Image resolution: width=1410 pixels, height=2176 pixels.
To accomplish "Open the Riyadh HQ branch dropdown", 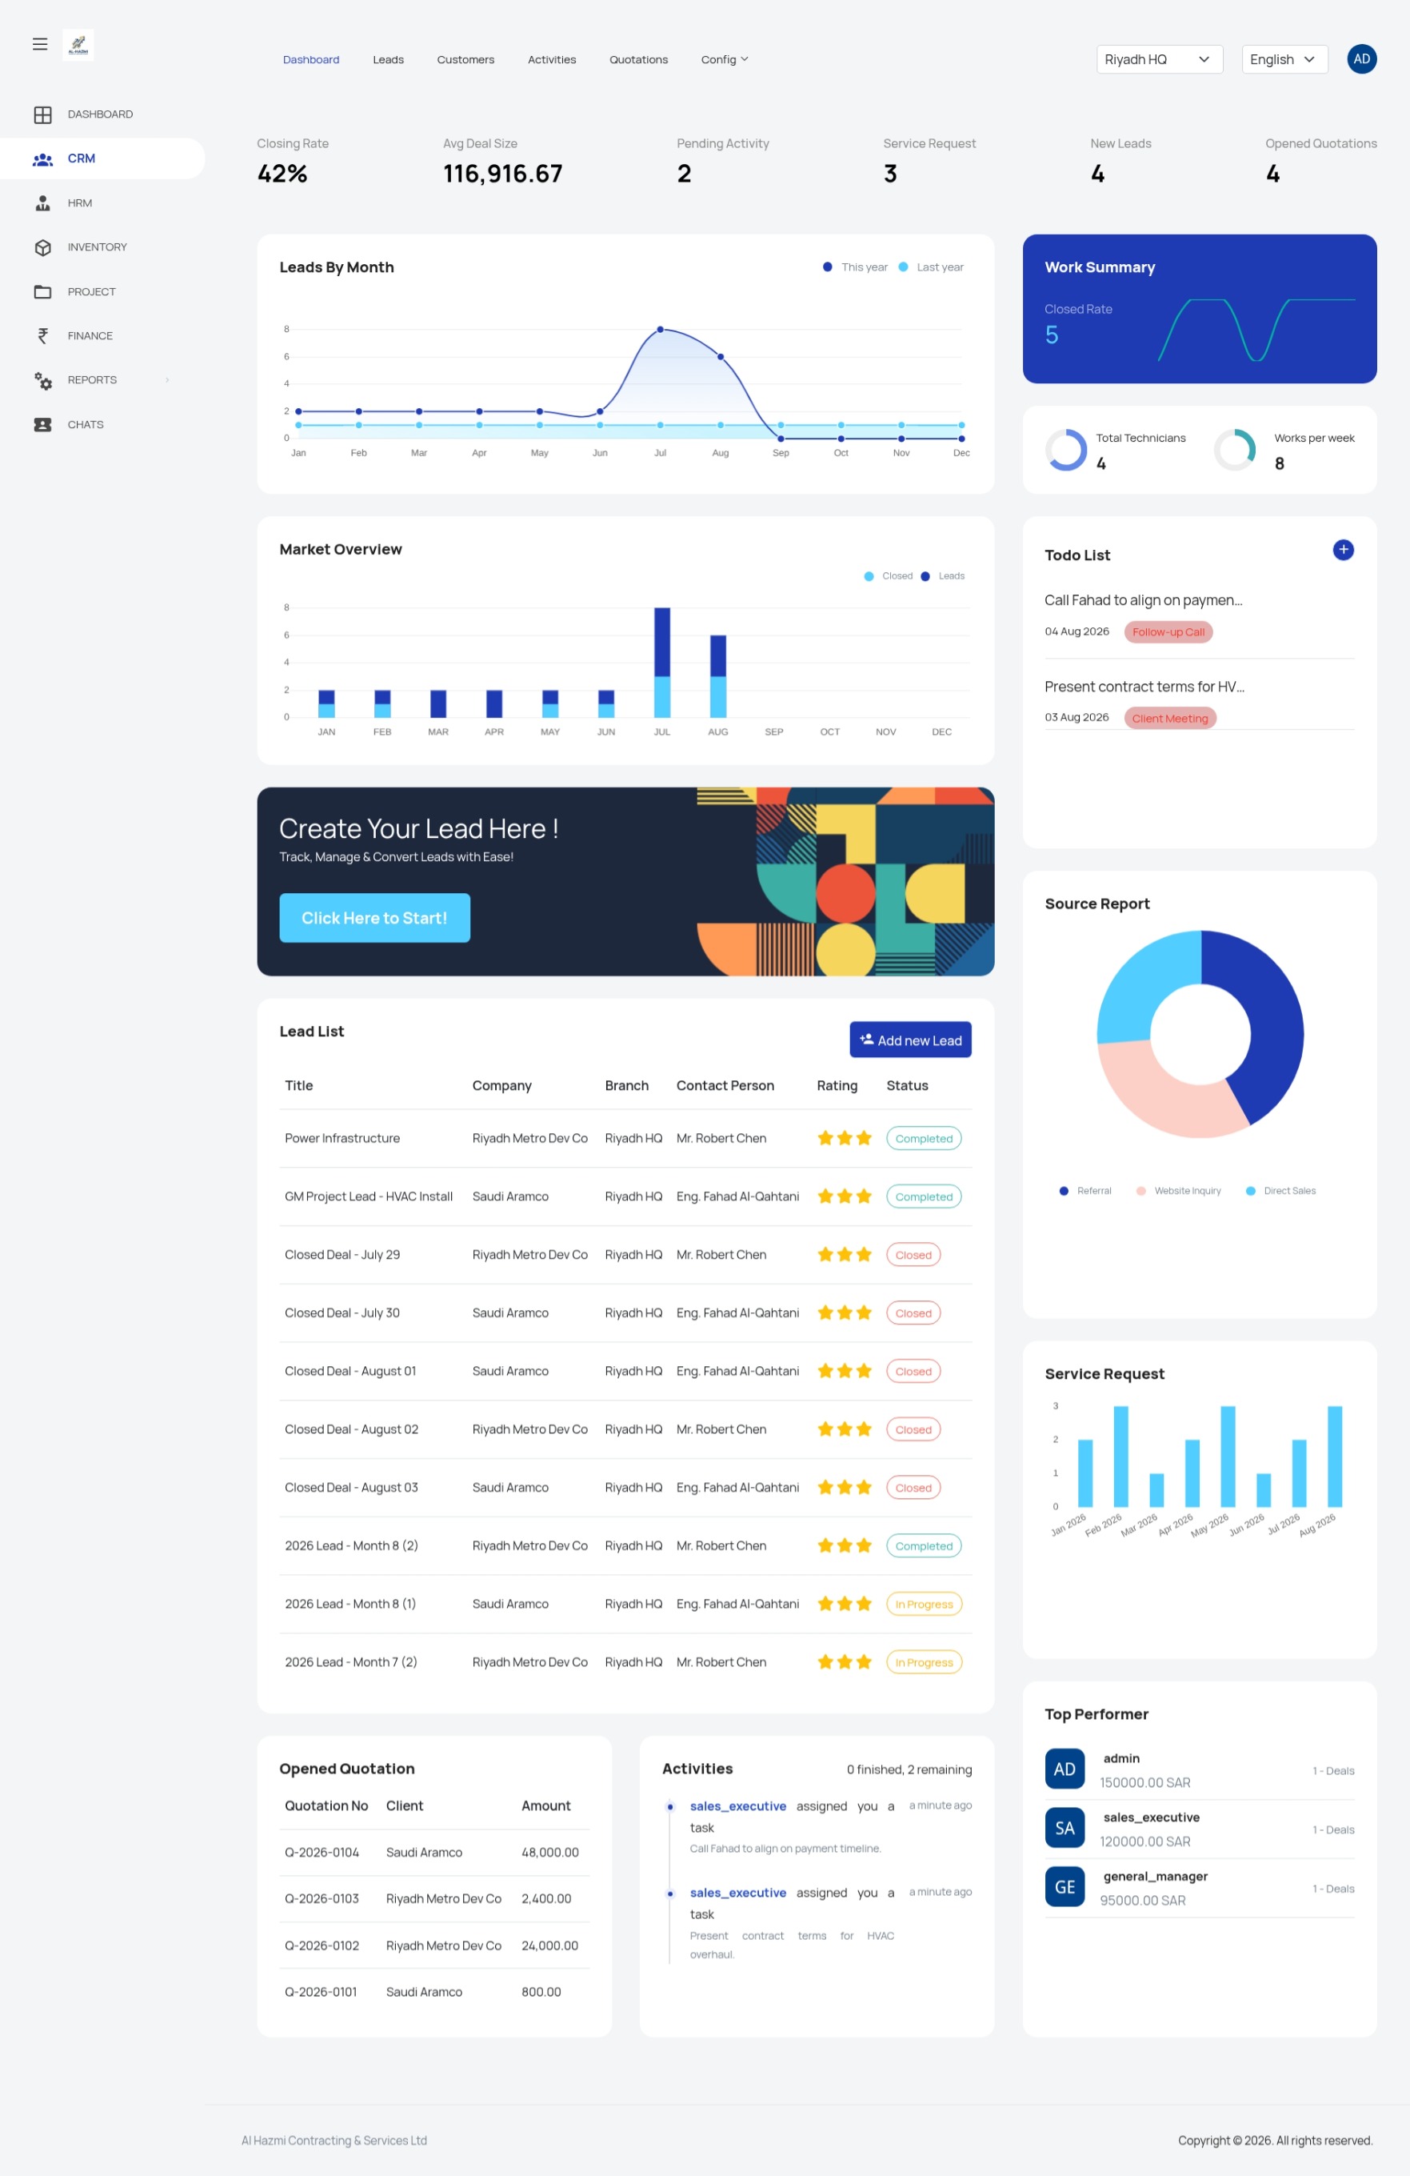I will point(1159,59).
